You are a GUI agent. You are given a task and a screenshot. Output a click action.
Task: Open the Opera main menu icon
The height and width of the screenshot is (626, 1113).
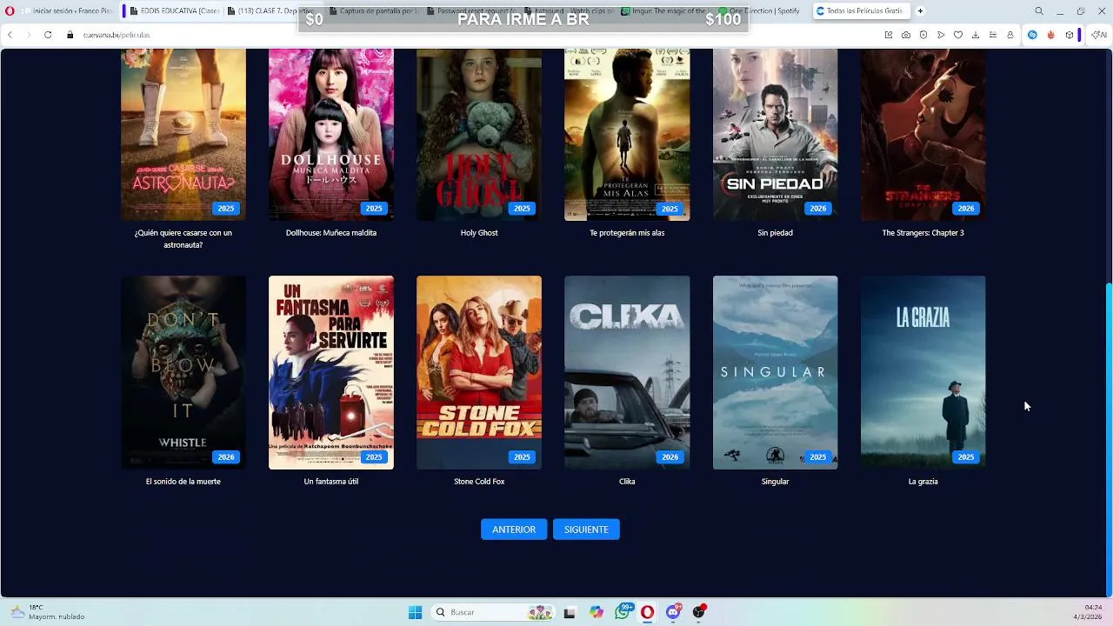click(10, 11)
